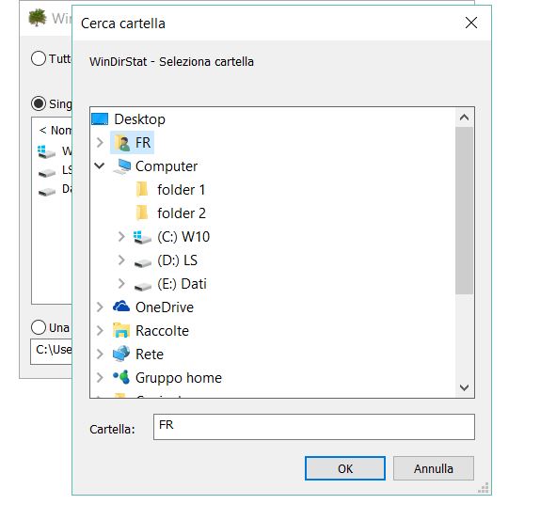Click the Windows drive icon in WinDirStat drive list
Image resolution: width=556 pixels, height=520 pixels.
pos(46,151)
